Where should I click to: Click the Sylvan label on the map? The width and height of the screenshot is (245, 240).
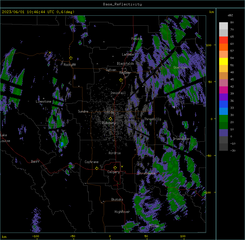pos(111,70)
